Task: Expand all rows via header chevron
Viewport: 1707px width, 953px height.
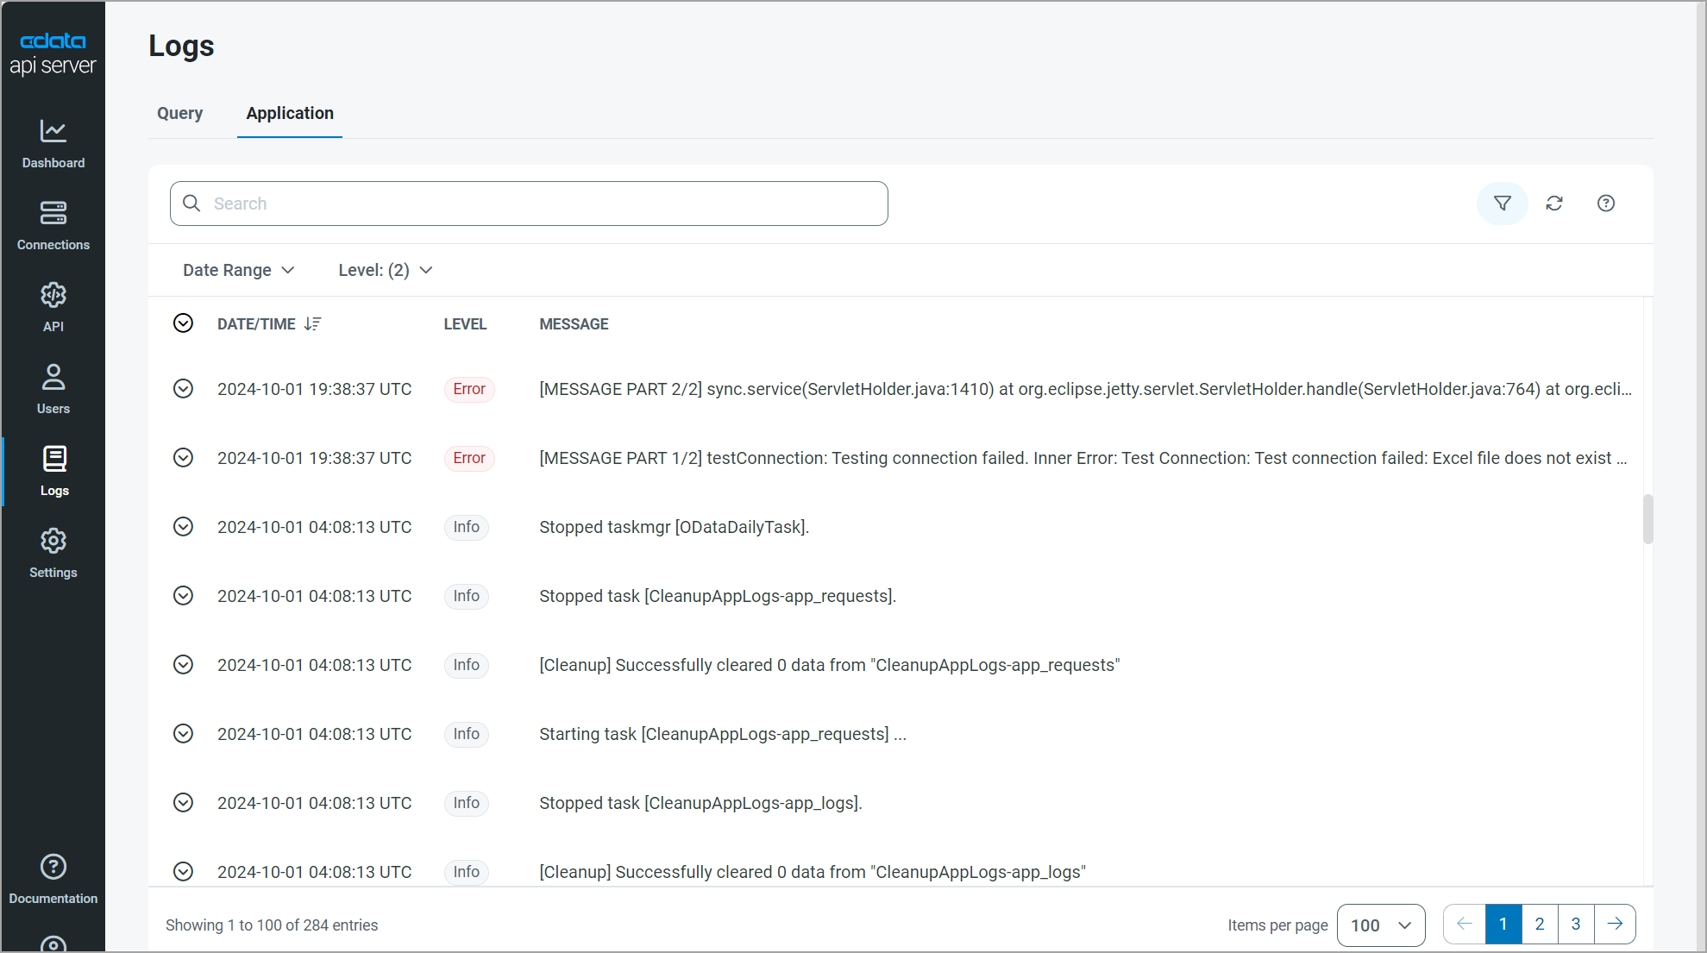Action: pos(183,323)
